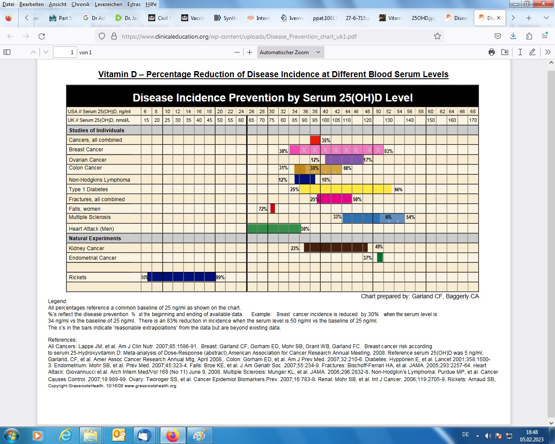This screenshot has height=444, width=555.
Task: Click the 'Multiple Sclerosis' row label
Action: [90, 217]
